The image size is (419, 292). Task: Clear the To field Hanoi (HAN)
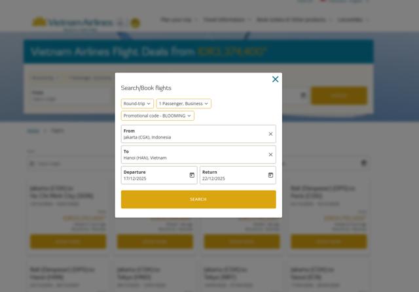[x=270, y=155]
